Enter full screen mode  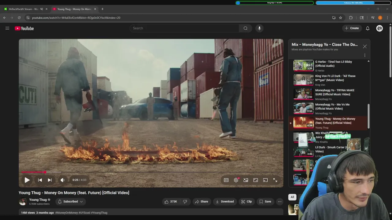pos(275,180)
